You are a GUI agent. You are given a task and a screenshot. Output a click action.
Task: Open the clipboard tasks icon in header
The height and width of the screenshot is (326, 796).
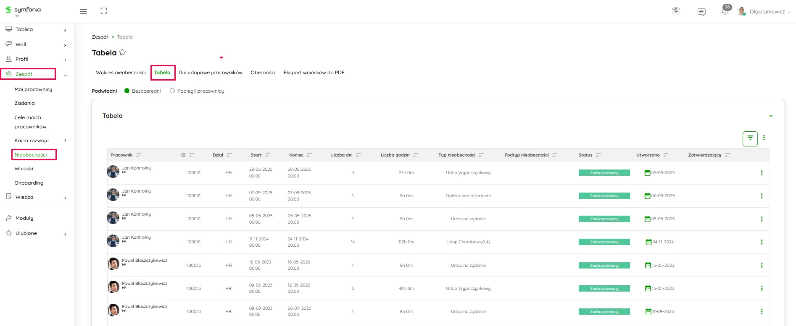click(x=676, y=11)
